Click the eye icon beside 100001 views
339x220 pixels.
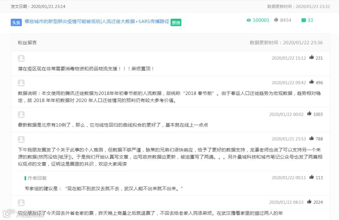(249, 20)
